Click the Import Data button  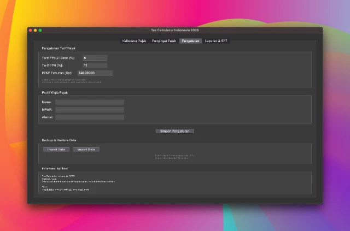tap(86, 149)
